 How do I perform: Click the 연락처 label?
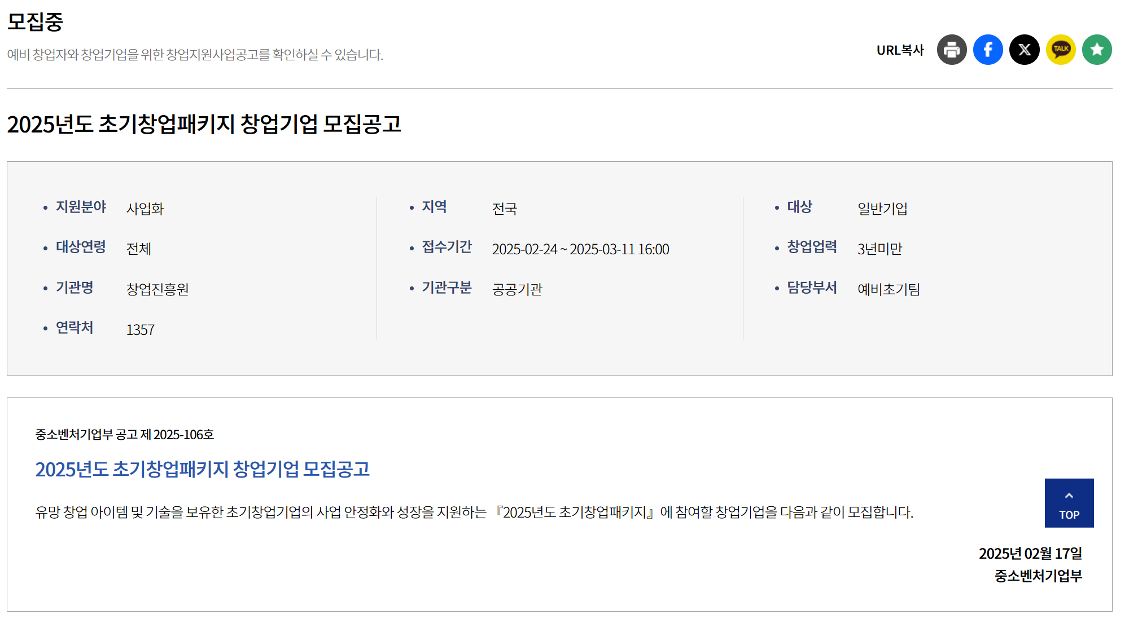[x=75, y=328]
